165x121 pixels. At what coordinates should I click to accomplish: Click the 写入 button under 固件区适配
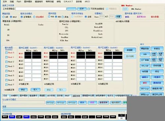[35, 90]
